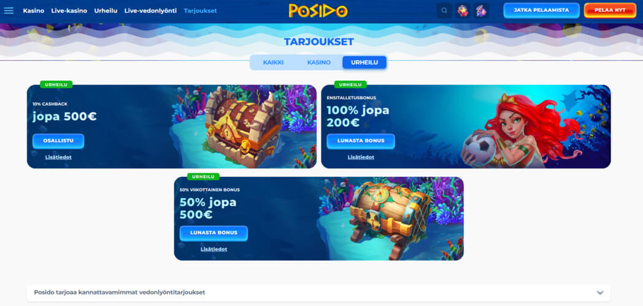Click the Posido logo
Image resolution: width=643 pixels, height=306 pixels.
click(x=318, y=10)
